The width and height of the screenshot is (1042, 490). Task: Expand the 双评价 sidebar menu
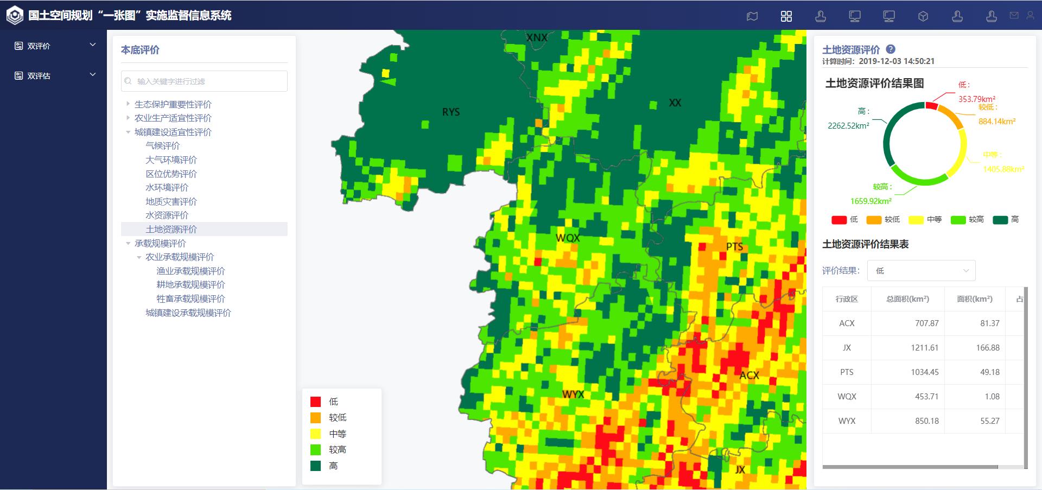tap(54, 46)
